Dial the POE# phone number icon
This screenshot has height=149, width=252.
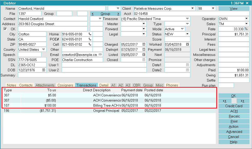click(90, 39)
